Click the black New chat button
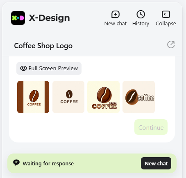Viewport: 186px width, 178px height. click(x=156, y=163)
